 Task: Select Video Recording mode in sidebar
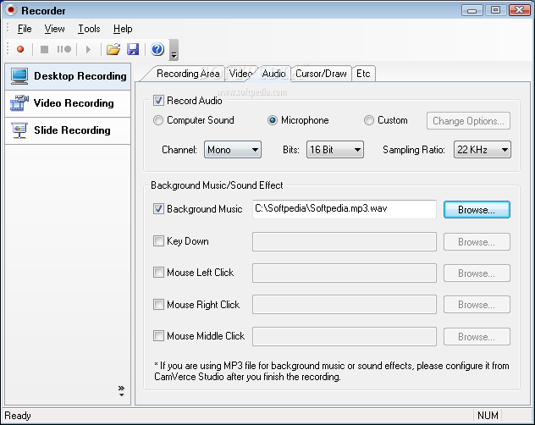click(68, 104)
